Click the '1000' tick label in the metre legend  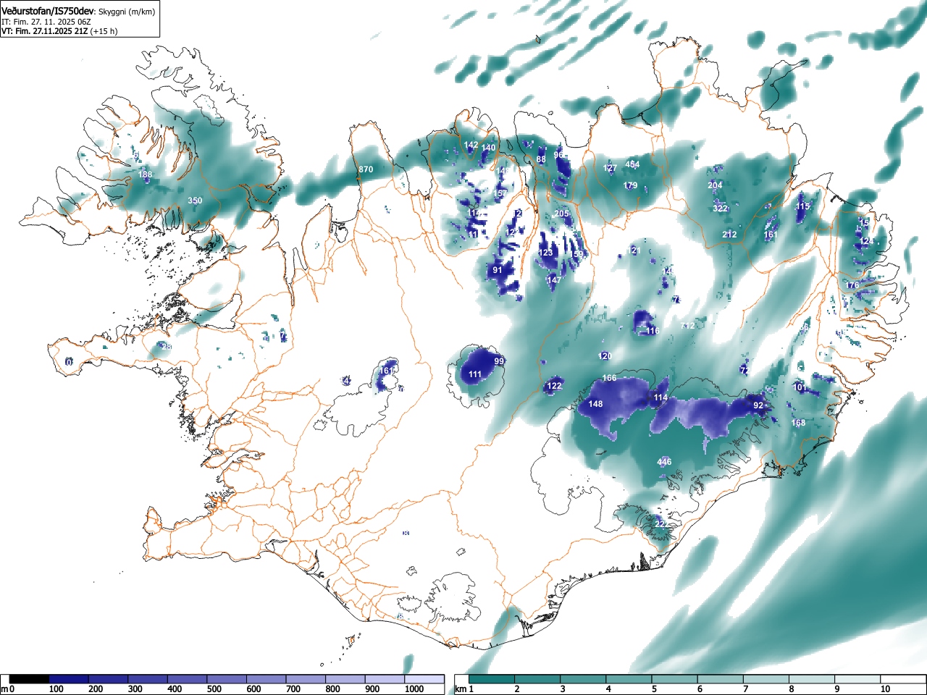(x=414, y=689)
